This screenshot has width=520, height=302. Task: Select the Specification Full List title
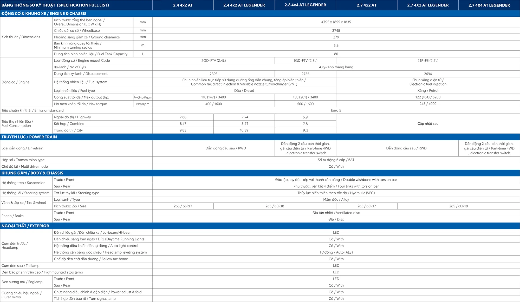pyautogui.click(x=55, y=5)
